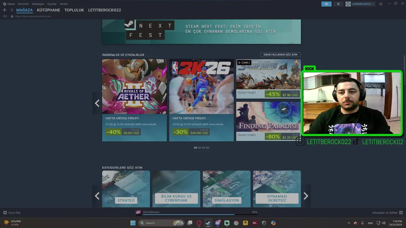Open the Görünüm menu
Screen dimensions: 406x228
[x=23, y=4]
